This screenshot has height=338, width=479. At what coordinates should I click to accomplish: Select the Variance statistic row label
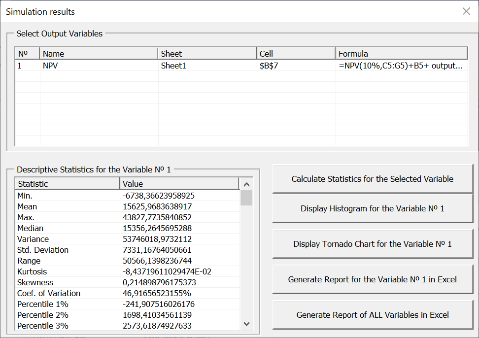tap(33, 239)
